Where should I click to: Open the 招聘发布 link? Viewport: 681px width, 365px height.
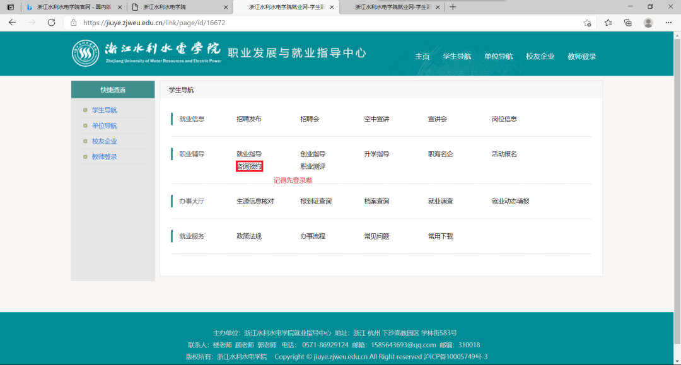click(x=249, y=119)
